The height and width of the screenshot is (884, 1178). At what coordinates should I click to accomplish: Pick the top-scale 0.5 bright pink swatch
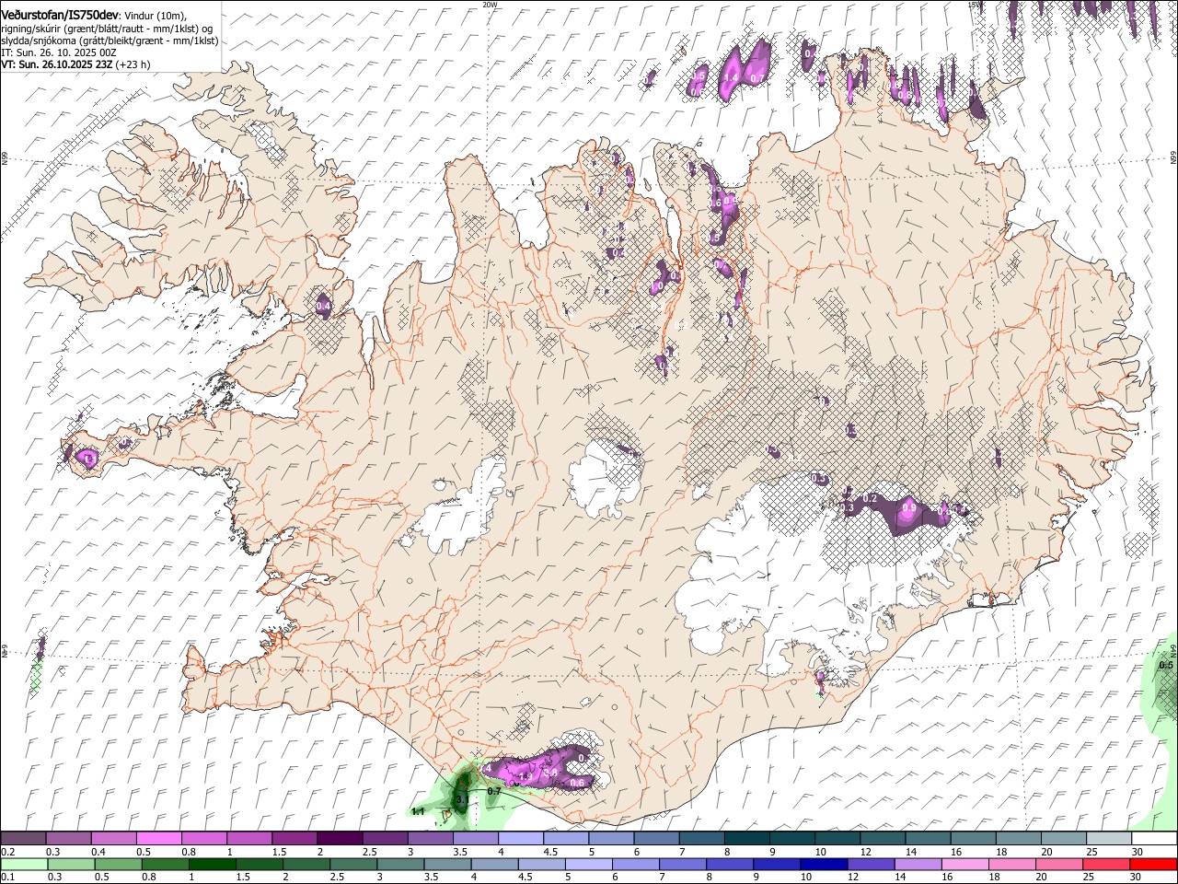(158, 838)
